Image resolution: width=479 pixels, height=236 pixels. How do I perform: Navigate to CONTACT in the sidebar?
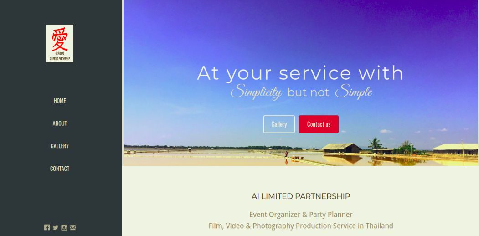[60, 169]
